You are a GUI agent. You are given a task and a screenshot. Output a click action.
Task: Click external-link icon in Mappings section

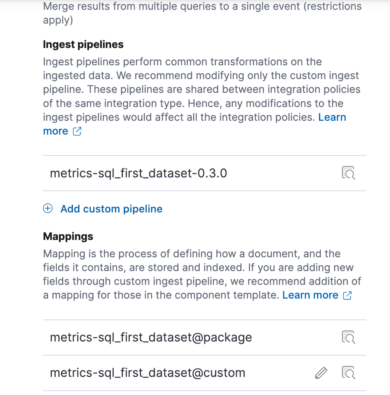point(347,295)
